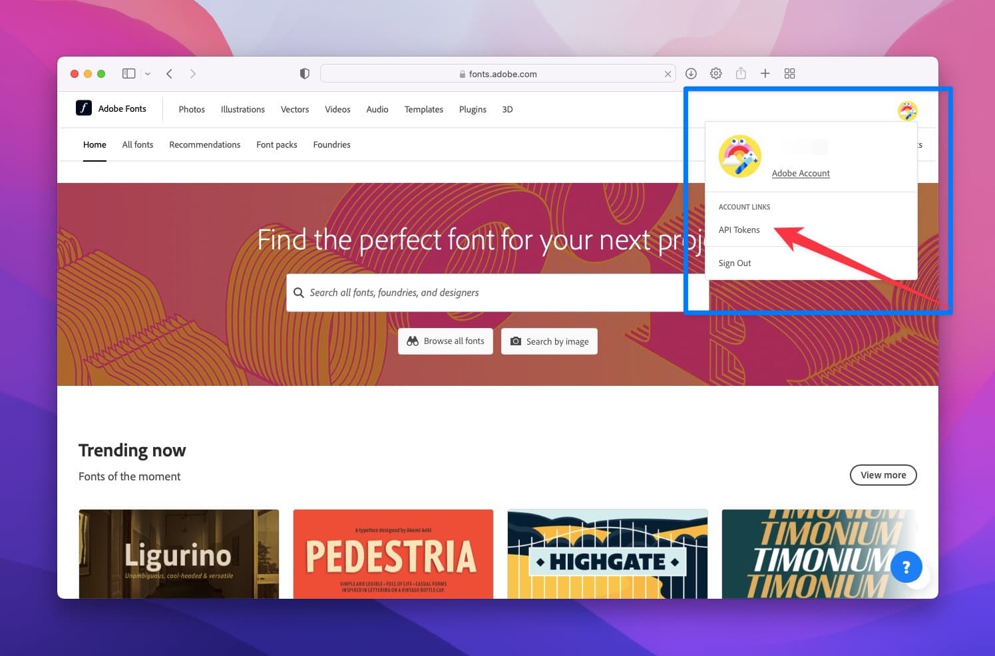The width and height of the screenshot is (995, 656).
Task: Switch to the Recommendations tab
Action: coord(205,144)
